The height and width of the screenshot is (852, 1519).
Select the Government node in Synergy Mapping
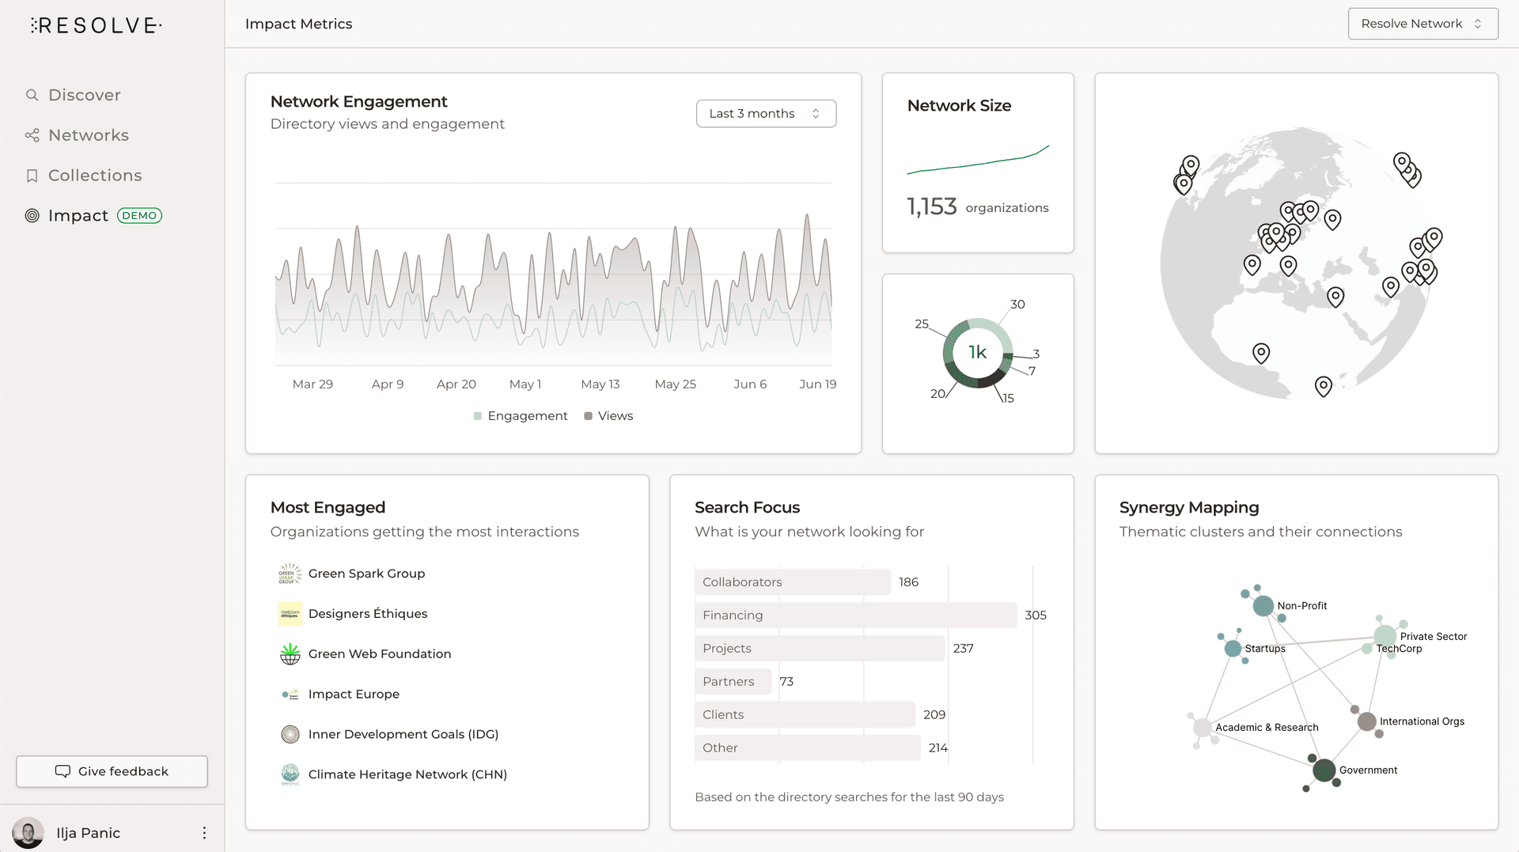point(1325,770)
